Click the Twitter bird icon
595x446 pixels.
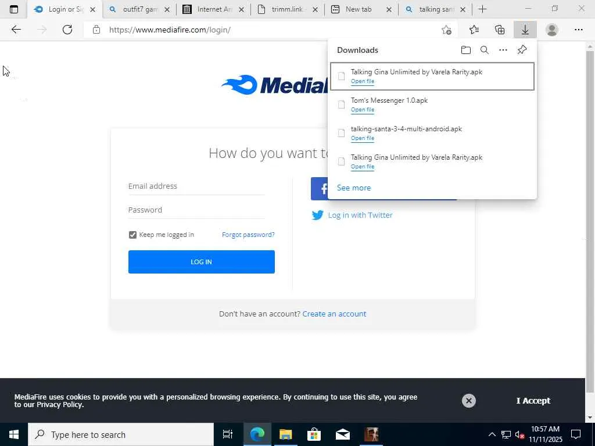point(318,215)
